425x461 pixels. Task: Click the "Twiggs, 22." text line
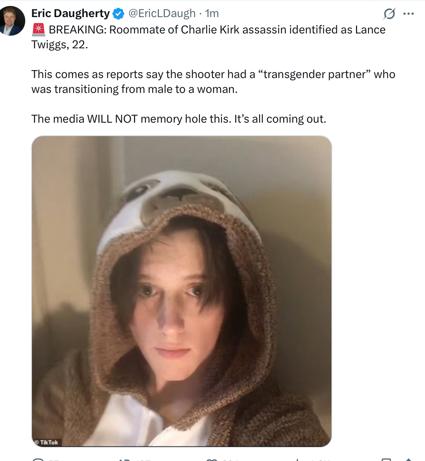[60, 45]
